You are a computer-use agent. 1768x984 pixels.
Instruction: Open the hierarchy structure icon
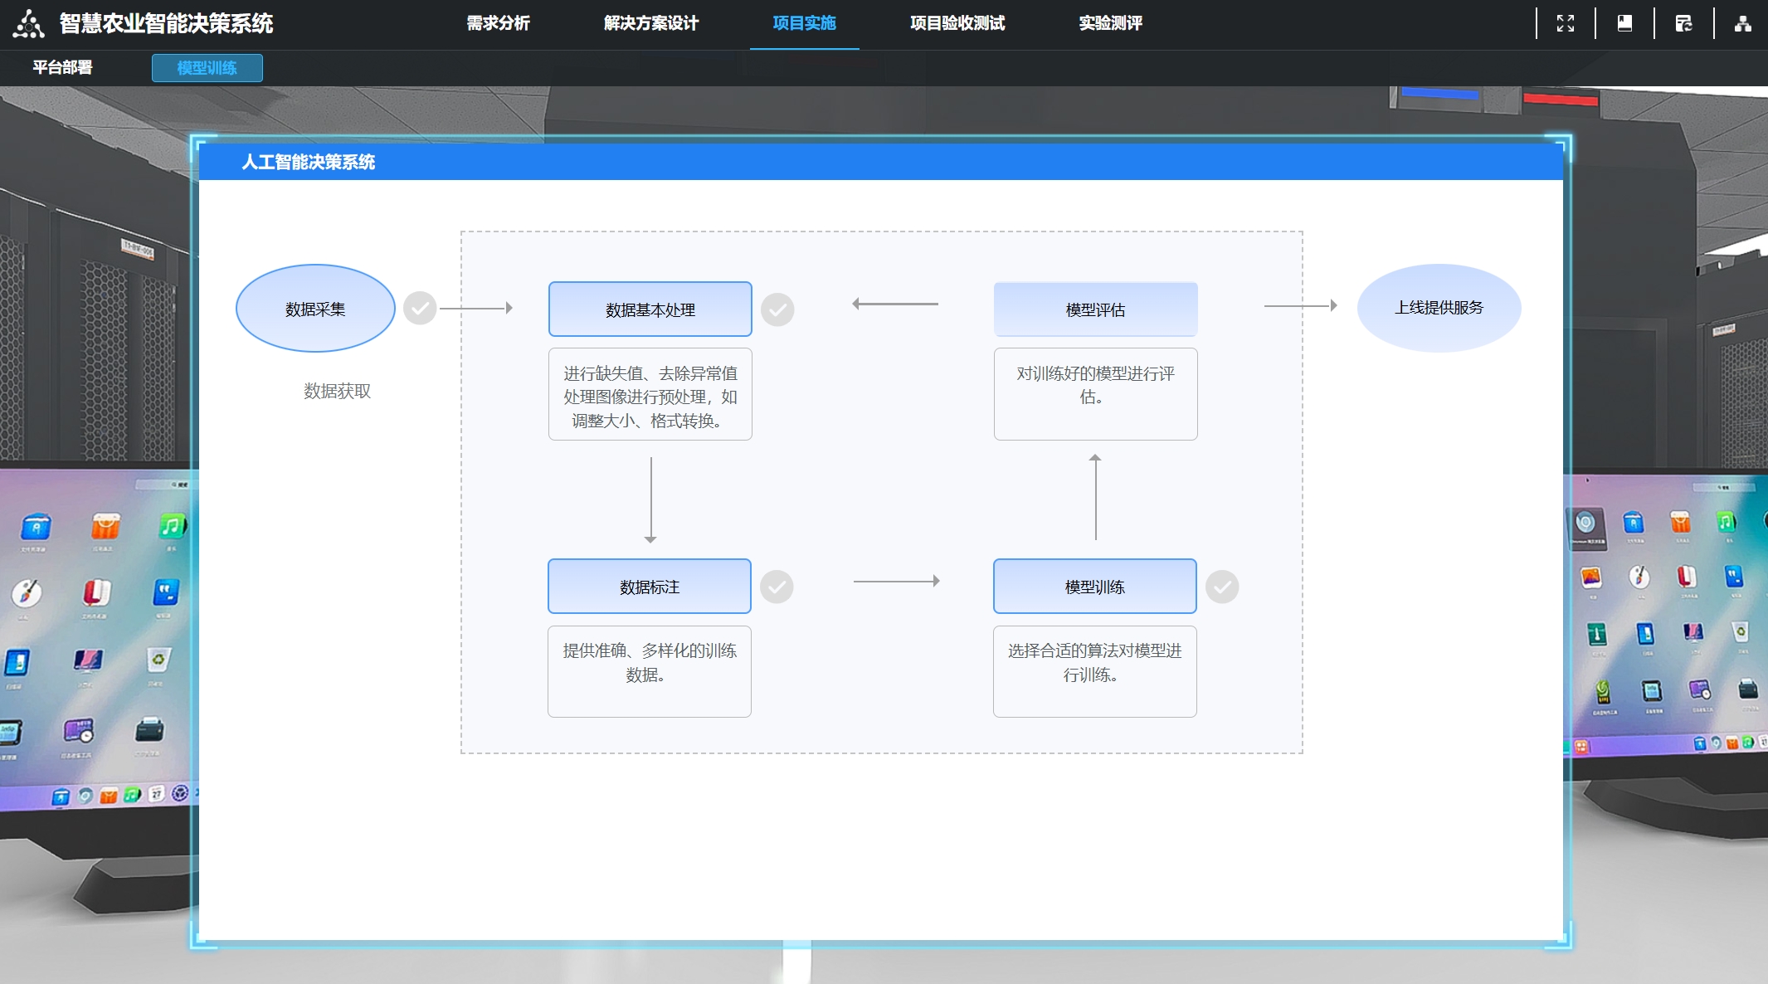tap(1742, 23)
